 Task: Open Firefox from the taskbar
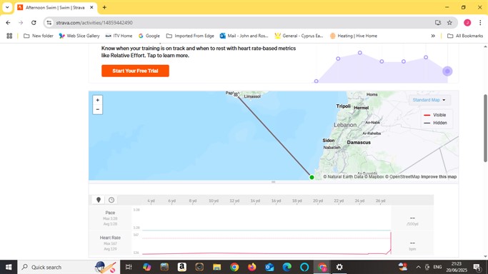252,267
